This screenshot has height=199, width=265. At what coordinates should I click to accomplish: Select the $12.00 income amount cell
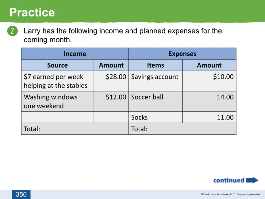(x=111, y=101)
